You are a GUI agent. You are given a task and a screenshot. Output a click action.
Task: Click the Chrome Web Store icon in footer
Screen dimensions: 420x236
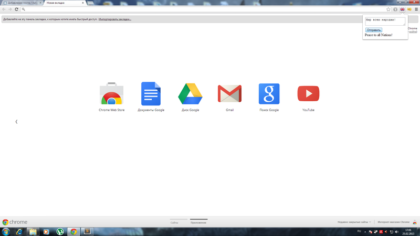(415, 222)
